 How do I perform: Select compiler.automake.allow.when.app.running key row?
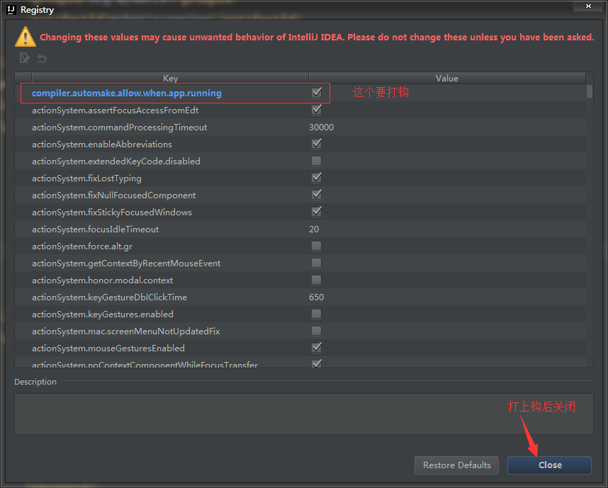126,93
